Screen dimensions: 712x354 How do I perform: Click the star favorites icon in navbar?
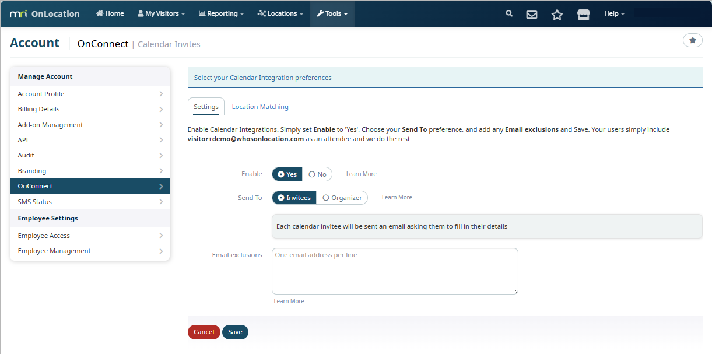[557, 14]
